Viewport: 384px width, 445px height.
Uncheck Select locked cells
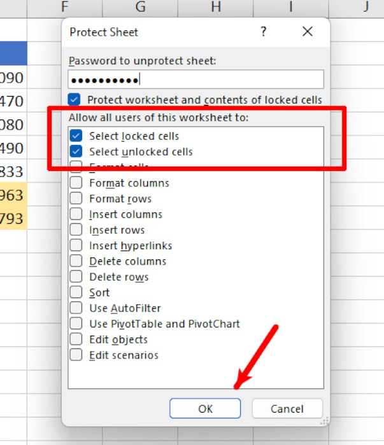point(76,135)
